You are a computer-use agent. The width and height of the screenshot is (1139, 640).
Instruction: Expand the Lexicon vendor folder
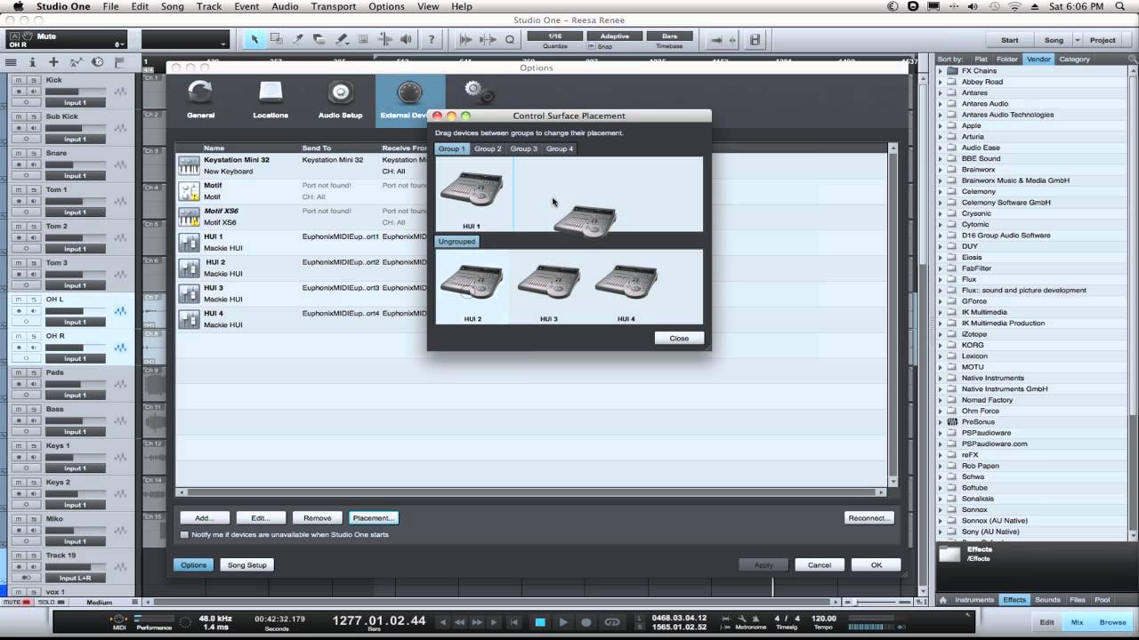click(x=941, y=356)
